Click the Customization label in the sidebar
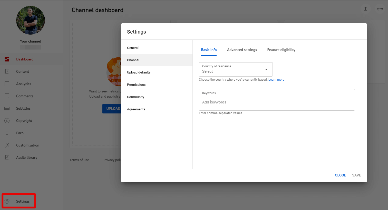 (28, 145)
